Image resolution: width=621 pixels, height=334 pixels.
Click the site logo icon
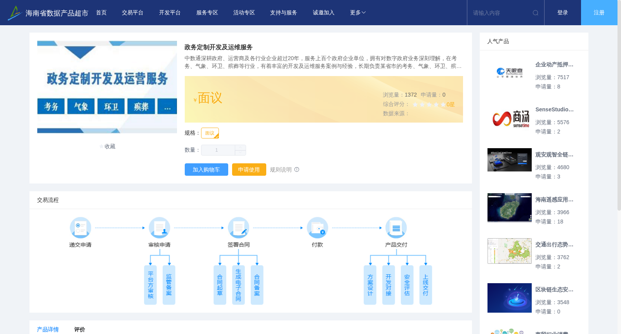pyautogui.click(x=15, y=13)
